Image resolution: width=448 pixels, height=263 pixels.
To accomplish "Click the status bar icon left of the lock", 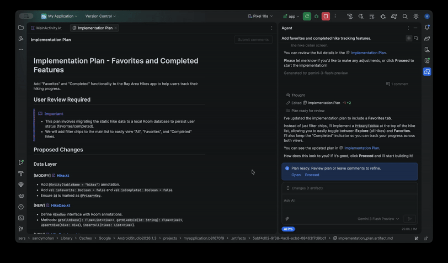I will point(417,238).
